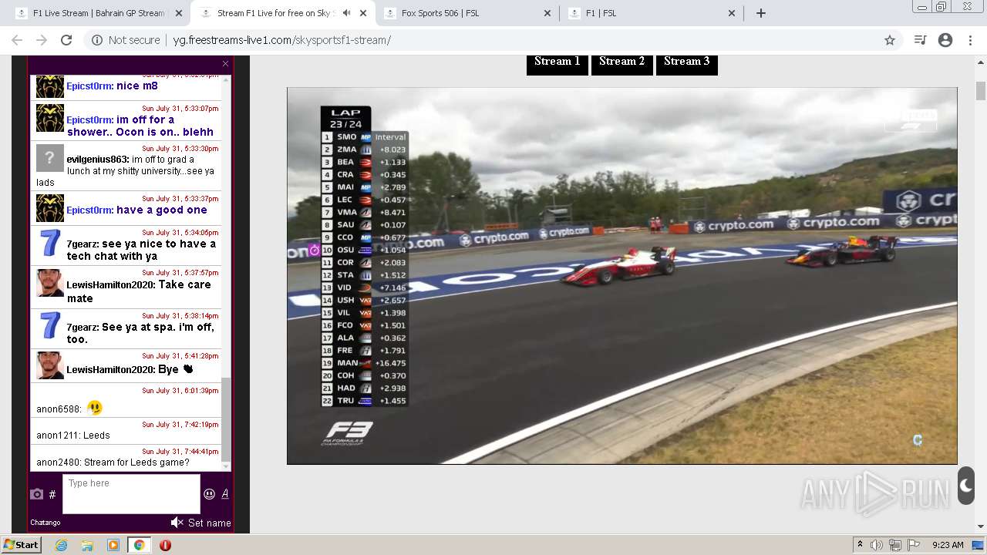Screen dimensions: 987x555
Task: Click the Chatango link
Action: coord(45,523)
